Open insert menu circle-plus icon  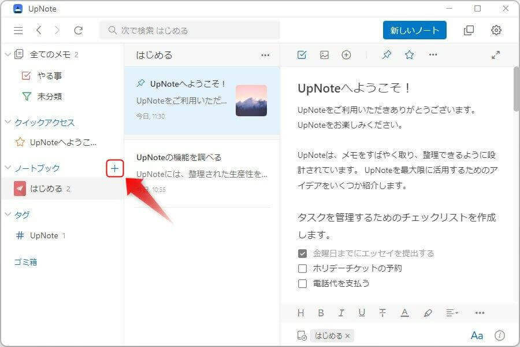click(x=346, y=55)
